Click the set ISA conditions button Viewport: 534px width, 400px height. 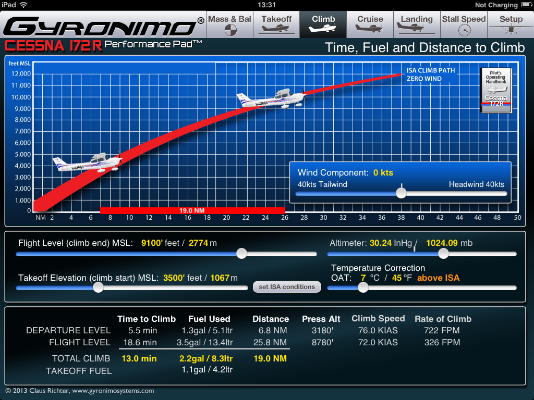click(x=287, y=287)
